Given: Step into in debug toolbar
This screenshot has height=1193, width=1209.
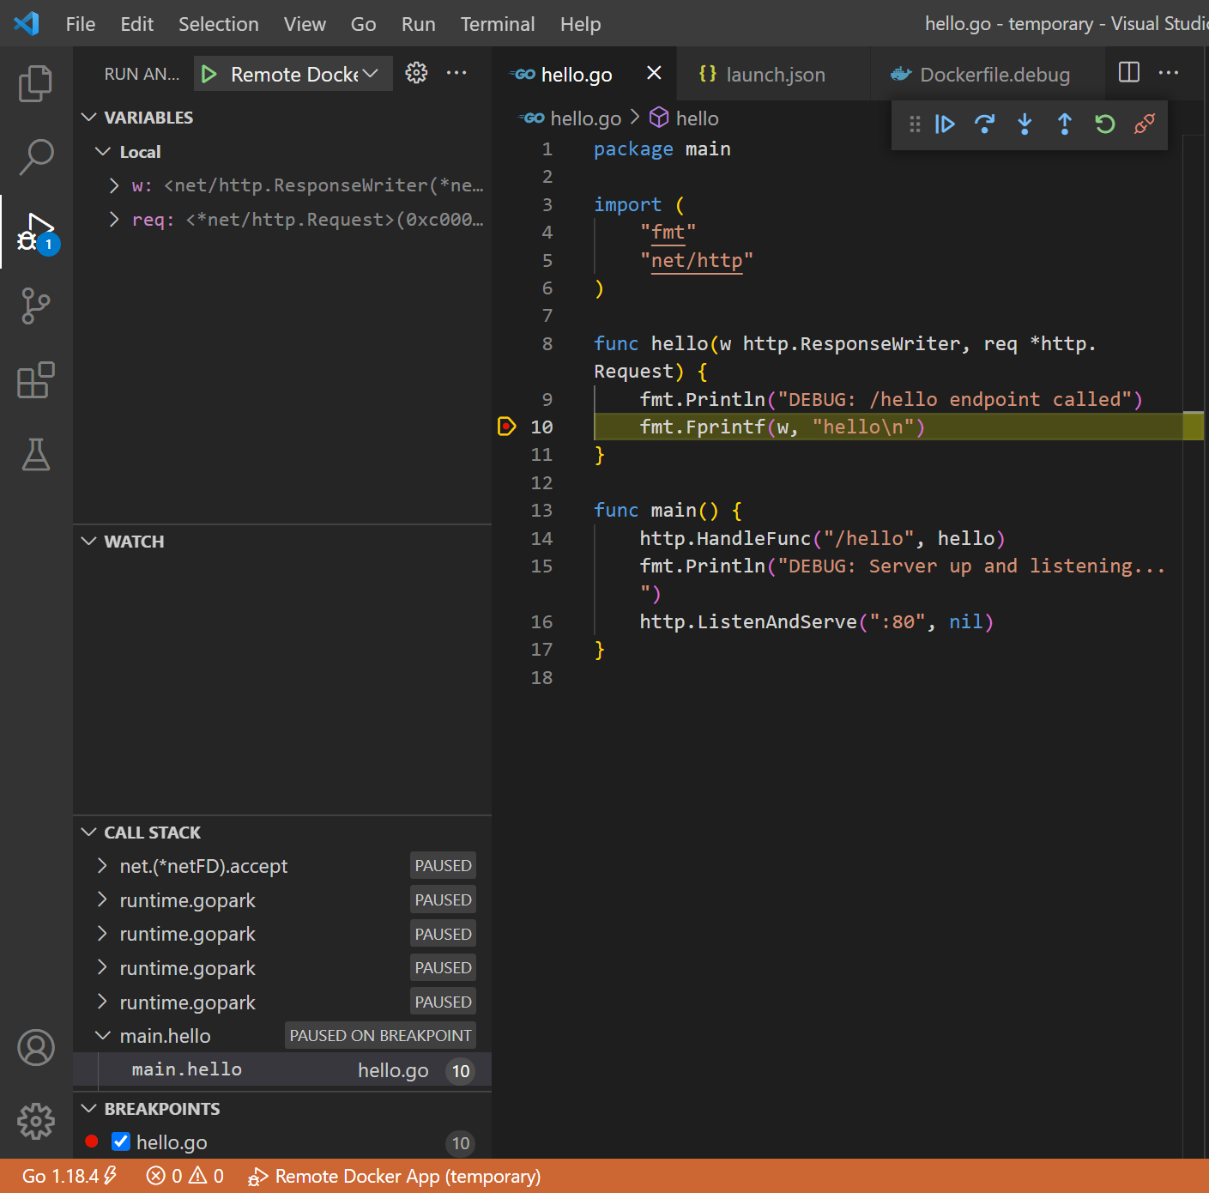Looking at the screenshot, I should click(x=1025, y=124).
